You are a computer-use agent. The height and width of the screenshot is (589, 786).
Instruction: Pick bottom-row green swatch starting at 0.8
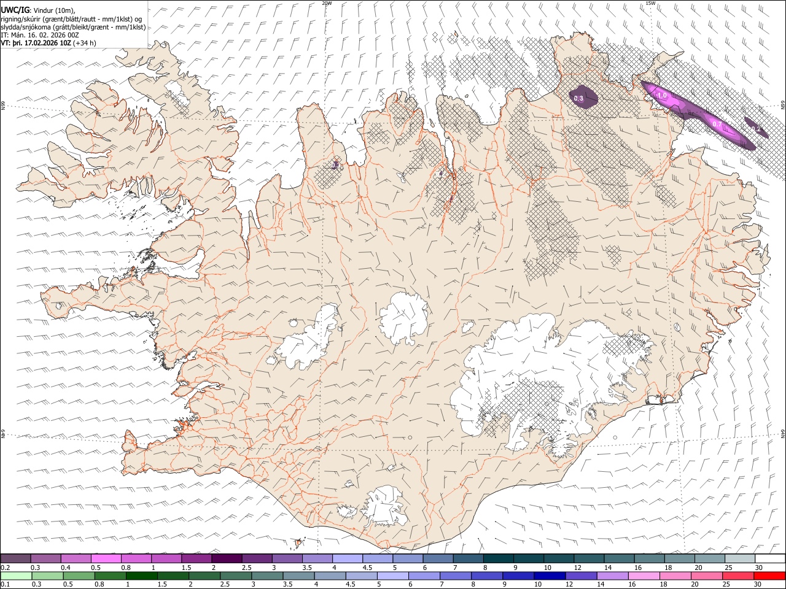point(110,576)
